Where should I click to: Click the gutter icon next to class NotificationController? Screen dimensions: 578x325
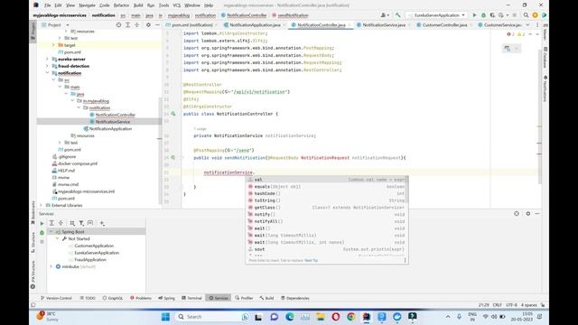[x=172, y=114]
